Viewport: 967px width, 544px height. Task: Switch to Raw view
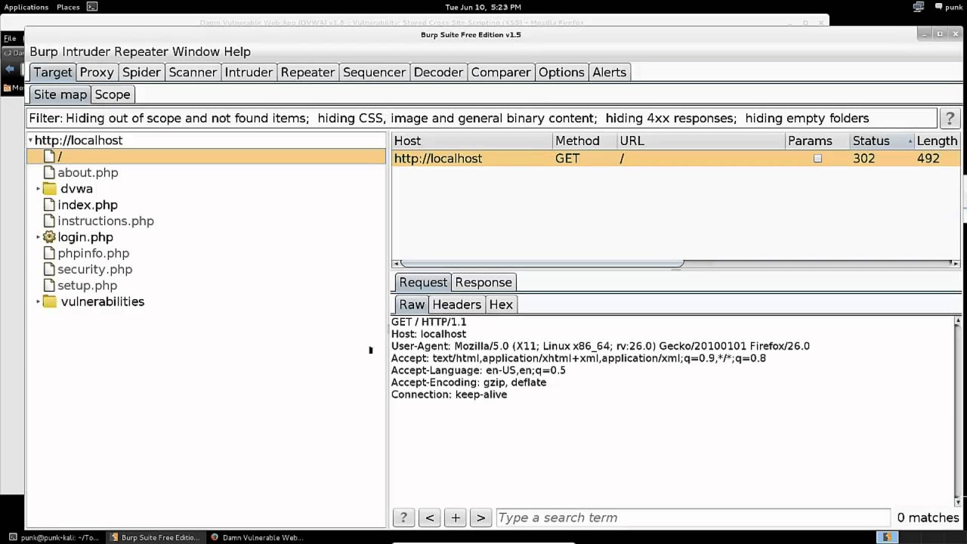pyautogui.click(x=412, y=304)
